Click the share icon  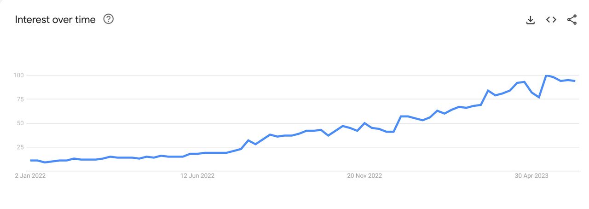point(572,20)
